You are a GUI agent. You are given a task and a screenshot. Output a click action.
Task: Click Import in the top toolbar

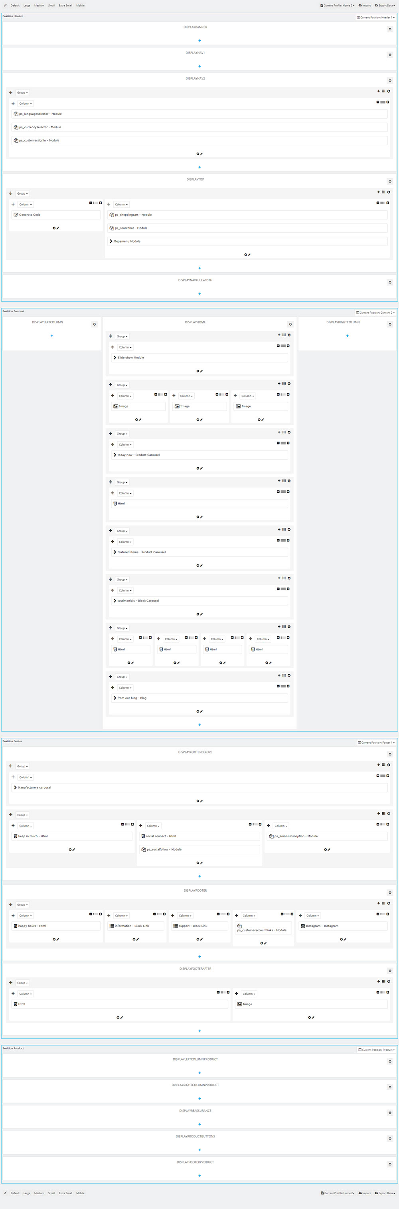point(364,6)
